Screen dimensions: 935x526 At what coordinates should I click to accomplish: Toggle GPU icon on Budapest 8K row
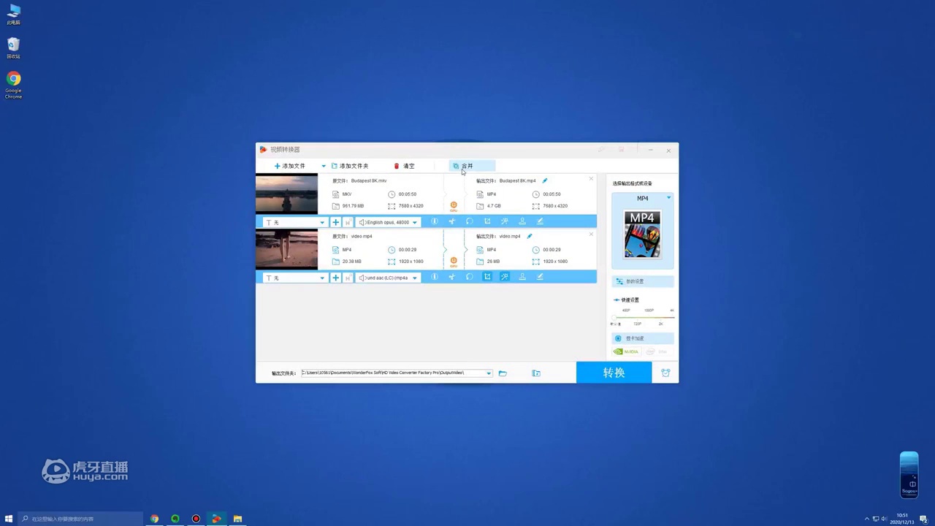pyautogui.click(x=454, y=206)
